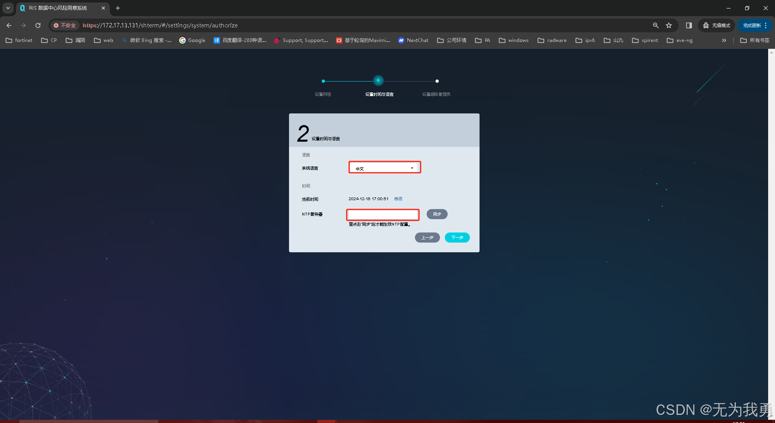Viewport: 775px width, 423px height.
Task: Open the eve-ng bookmark folder
Action: pos(680,40)
